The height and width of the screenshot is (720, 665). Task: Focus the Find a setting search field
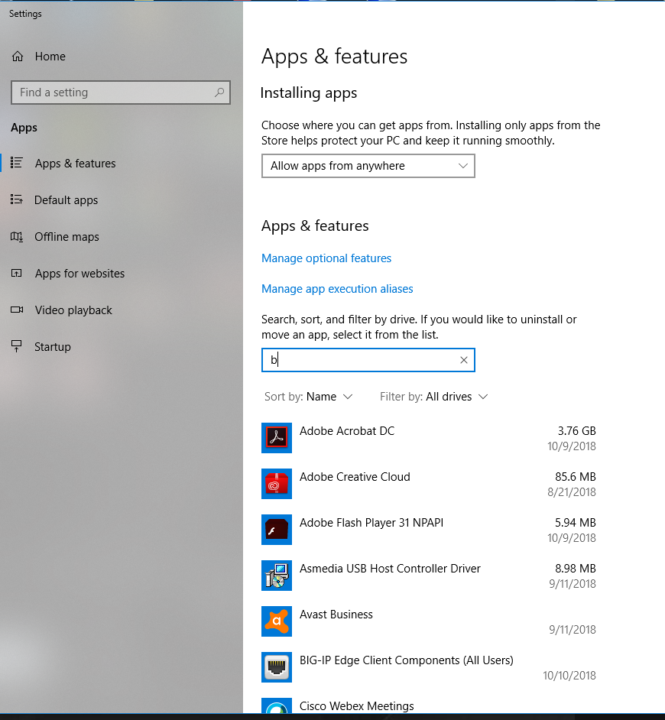click(120, 92)
